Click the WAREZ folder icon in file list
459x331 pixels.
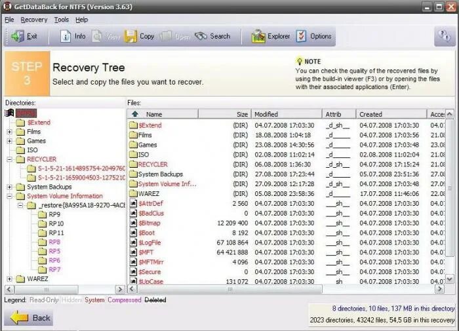tap(133, 193)
